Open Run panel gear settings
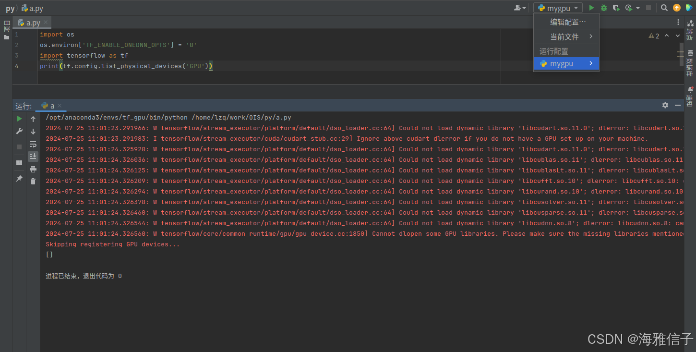The image size is (696, 352). coord(665,105)
